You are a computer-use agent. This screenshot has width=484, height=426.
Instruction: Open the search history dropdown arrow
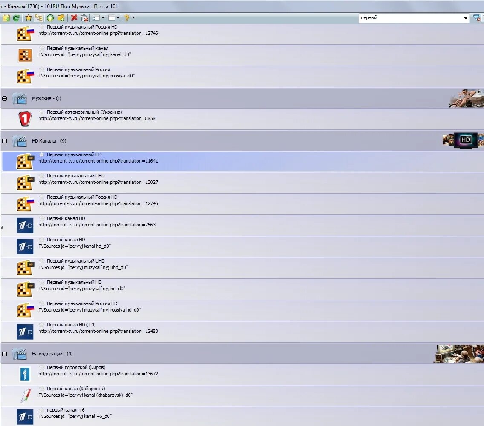pyautogui.click(x=466, y=18)
